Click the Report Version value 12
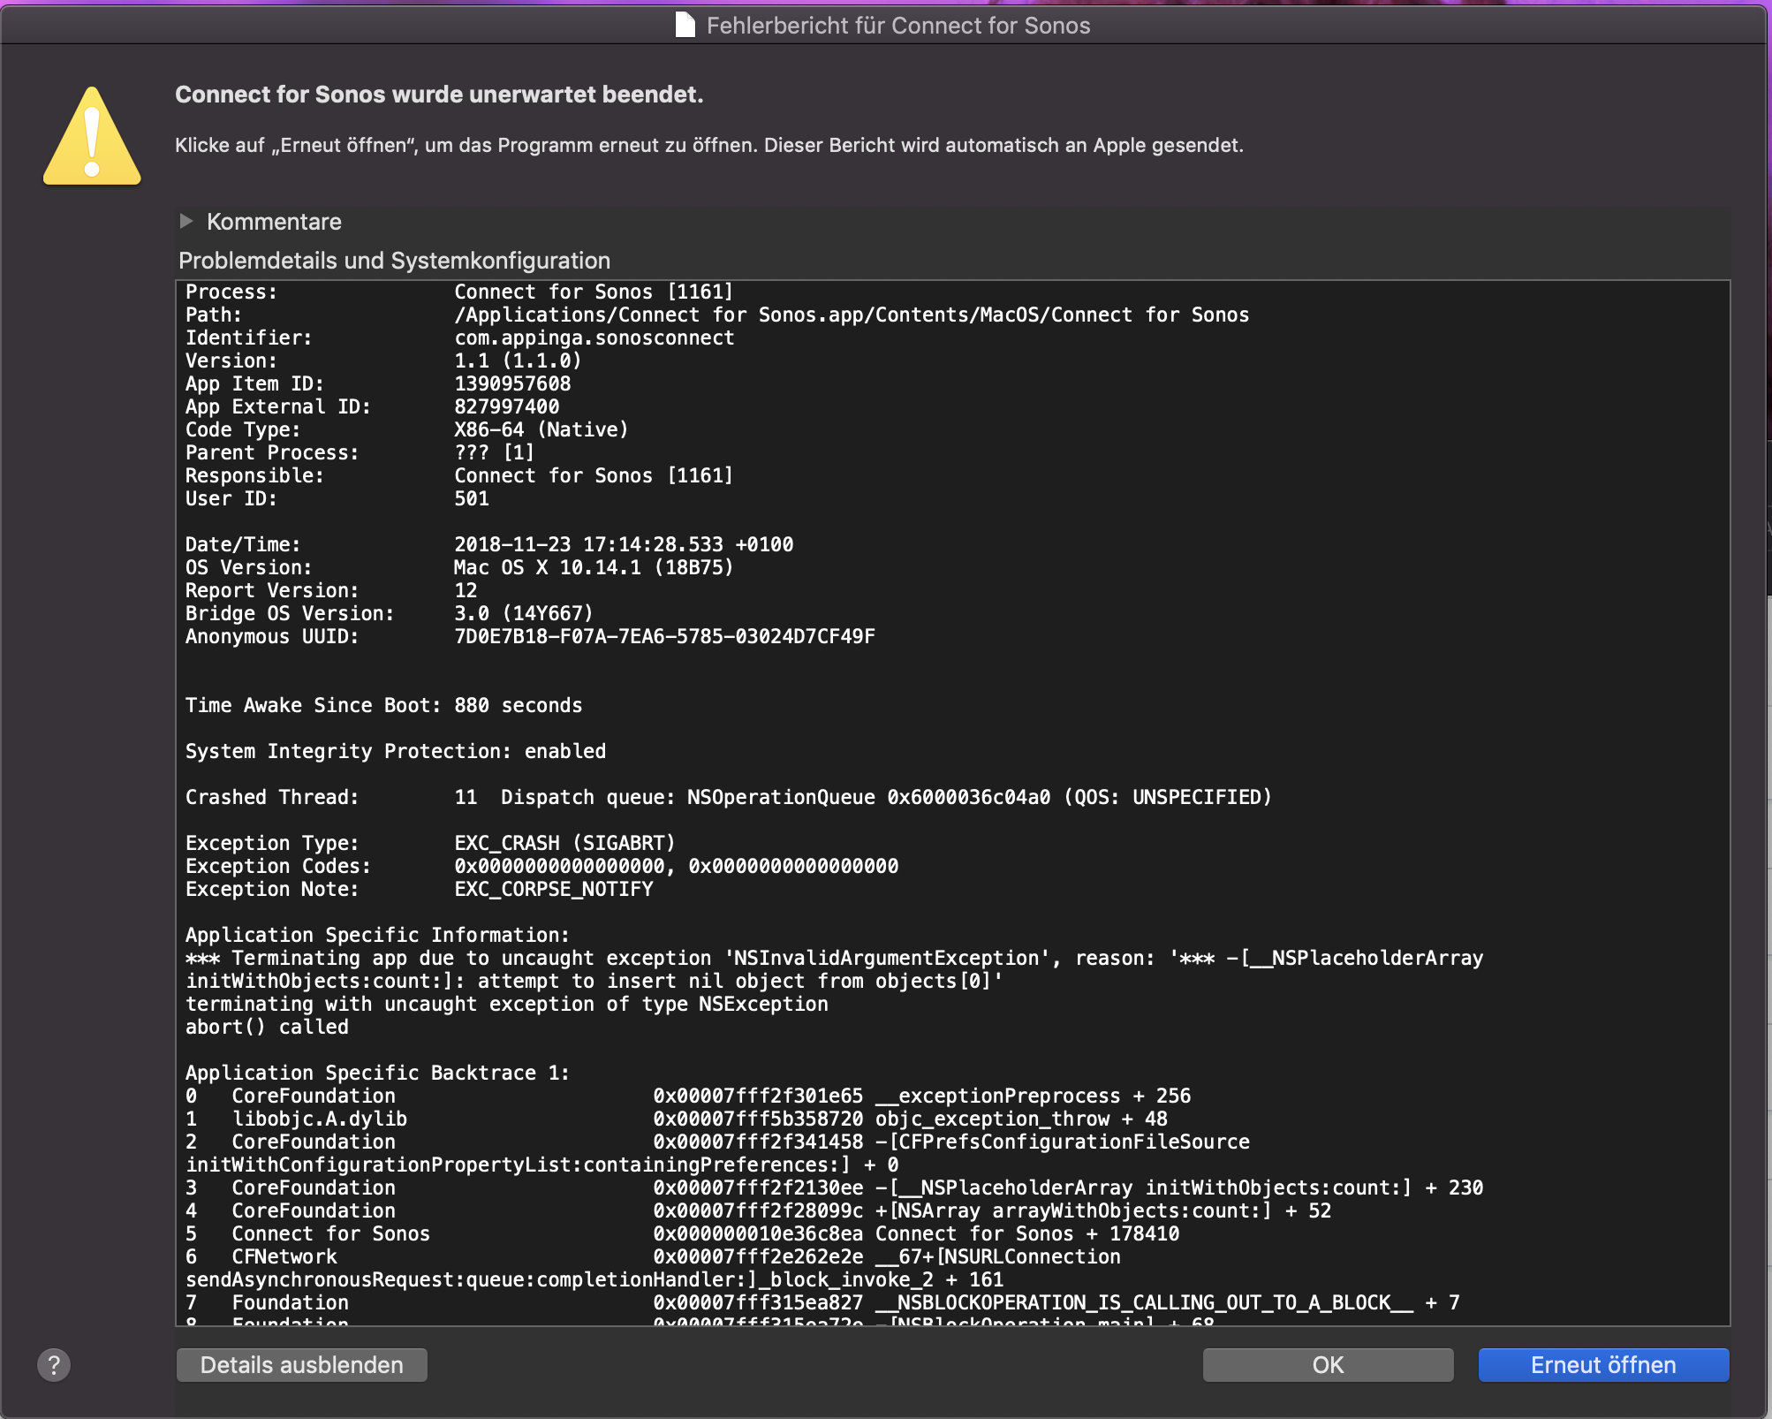 point(466,590)
